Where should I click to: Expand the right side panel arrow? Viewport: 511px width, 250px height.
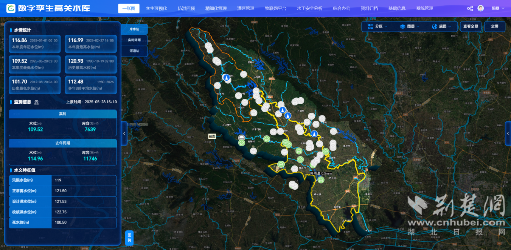tap(508, 133)
